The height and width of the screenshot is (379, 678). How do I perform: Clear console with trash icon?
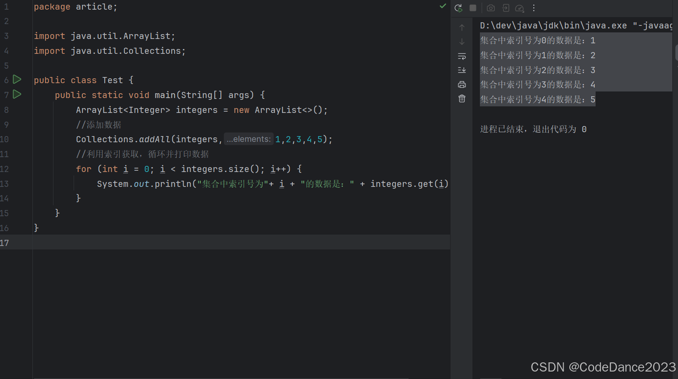[462, 98]
